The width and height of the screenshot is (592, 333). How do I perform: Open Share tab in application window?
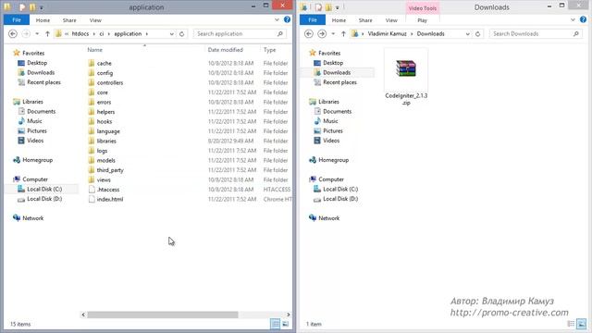[69, 20]
